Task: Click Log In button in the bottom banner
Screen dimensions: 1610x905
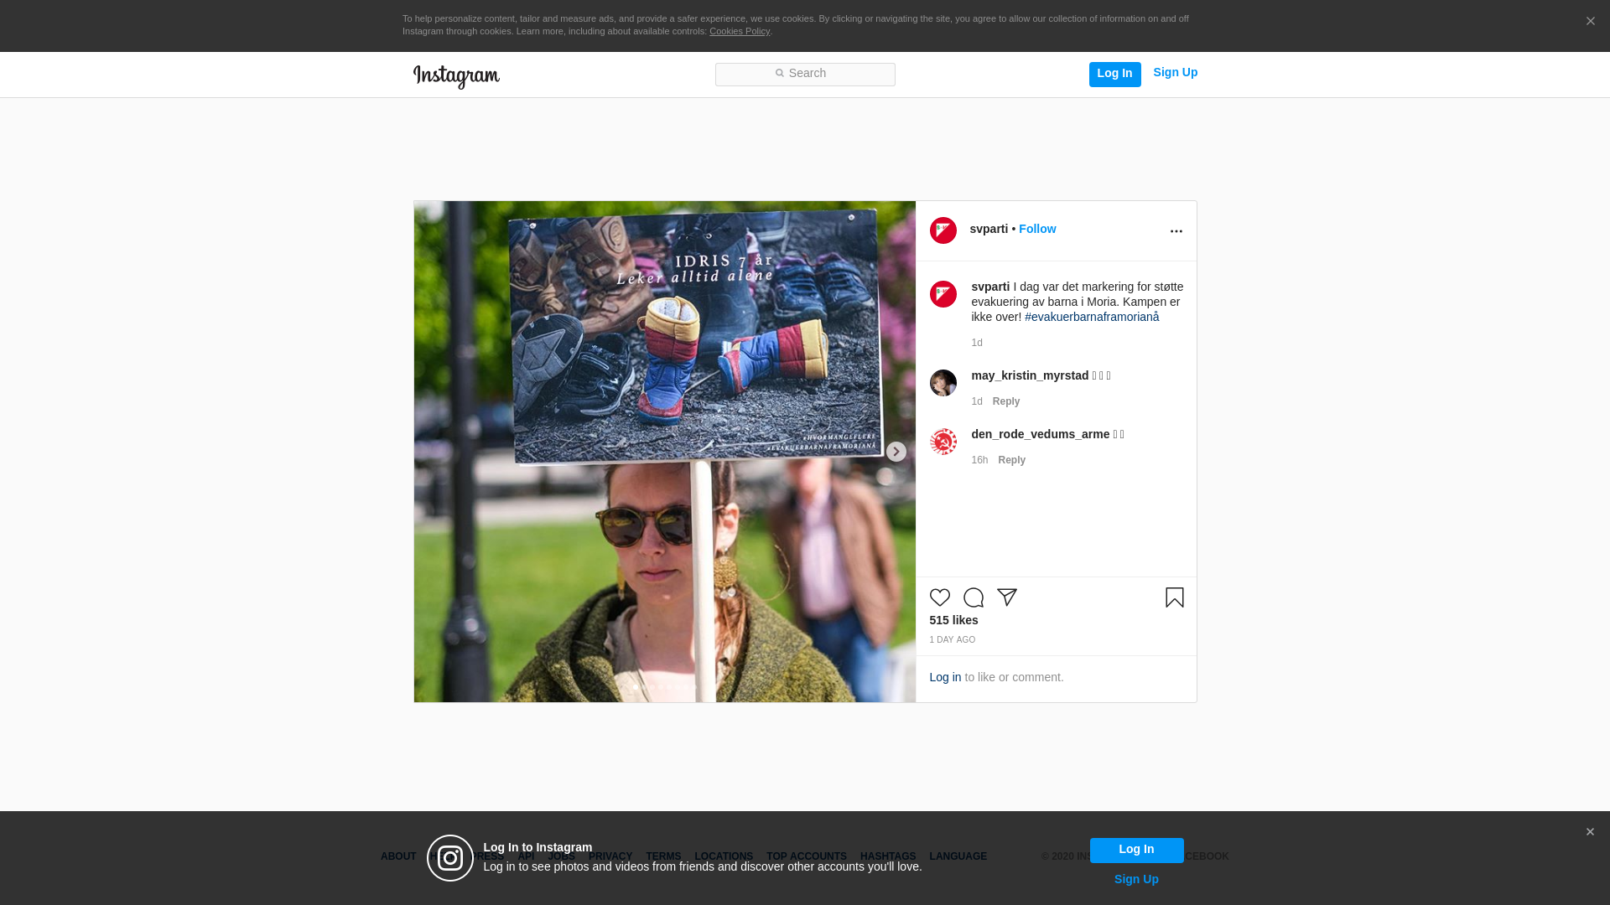Action: (1136, 850)
